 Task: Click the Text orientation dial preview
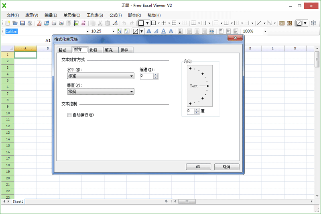pyautogui.click(x=199, y=86)
